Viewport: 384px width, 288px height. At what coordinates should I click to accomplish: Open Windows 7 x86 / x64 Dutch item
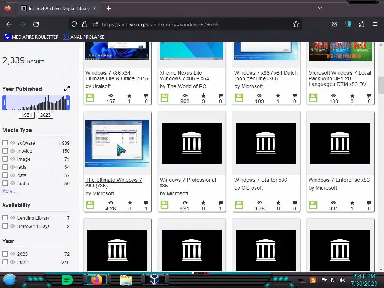[266, 76]
